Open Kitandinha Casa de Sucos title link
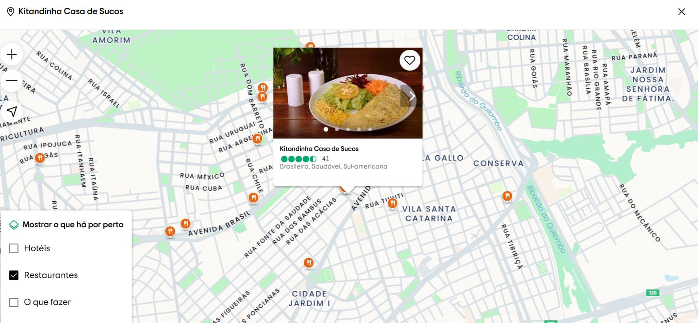This screenshot has height=323, width=698. click(319, 149)
